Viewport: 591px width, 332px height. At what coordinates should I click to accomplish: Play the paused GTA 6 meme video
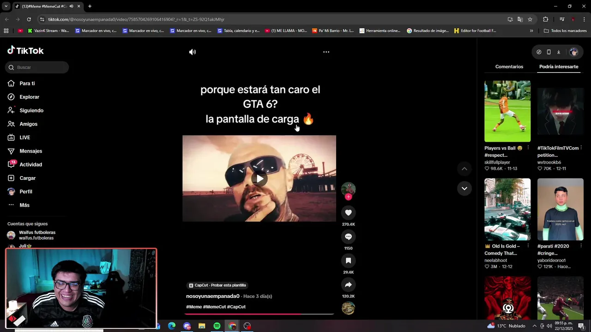(x=259, y=178)
